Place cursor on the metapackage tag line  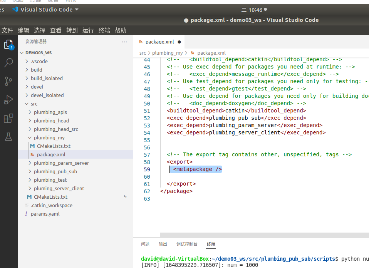197,169
